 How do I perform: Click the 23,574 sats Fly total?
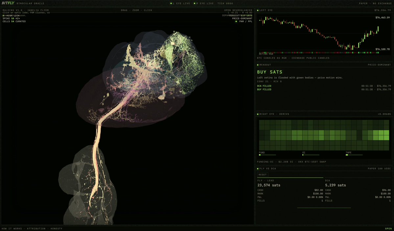click(x=269, y=185)
